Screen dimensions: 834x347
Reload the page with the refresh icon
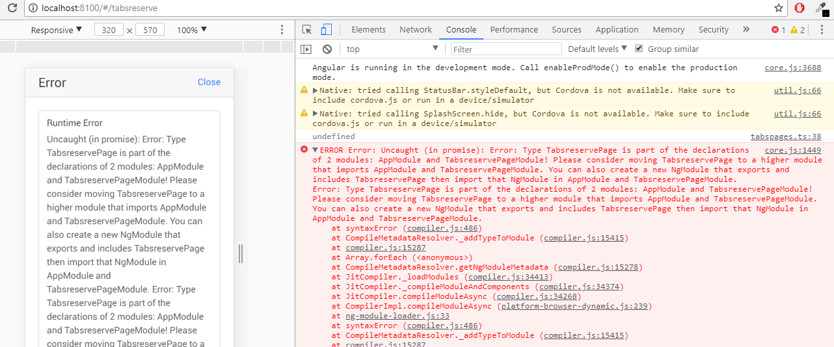pyautogui.click(x=12, y=8)
